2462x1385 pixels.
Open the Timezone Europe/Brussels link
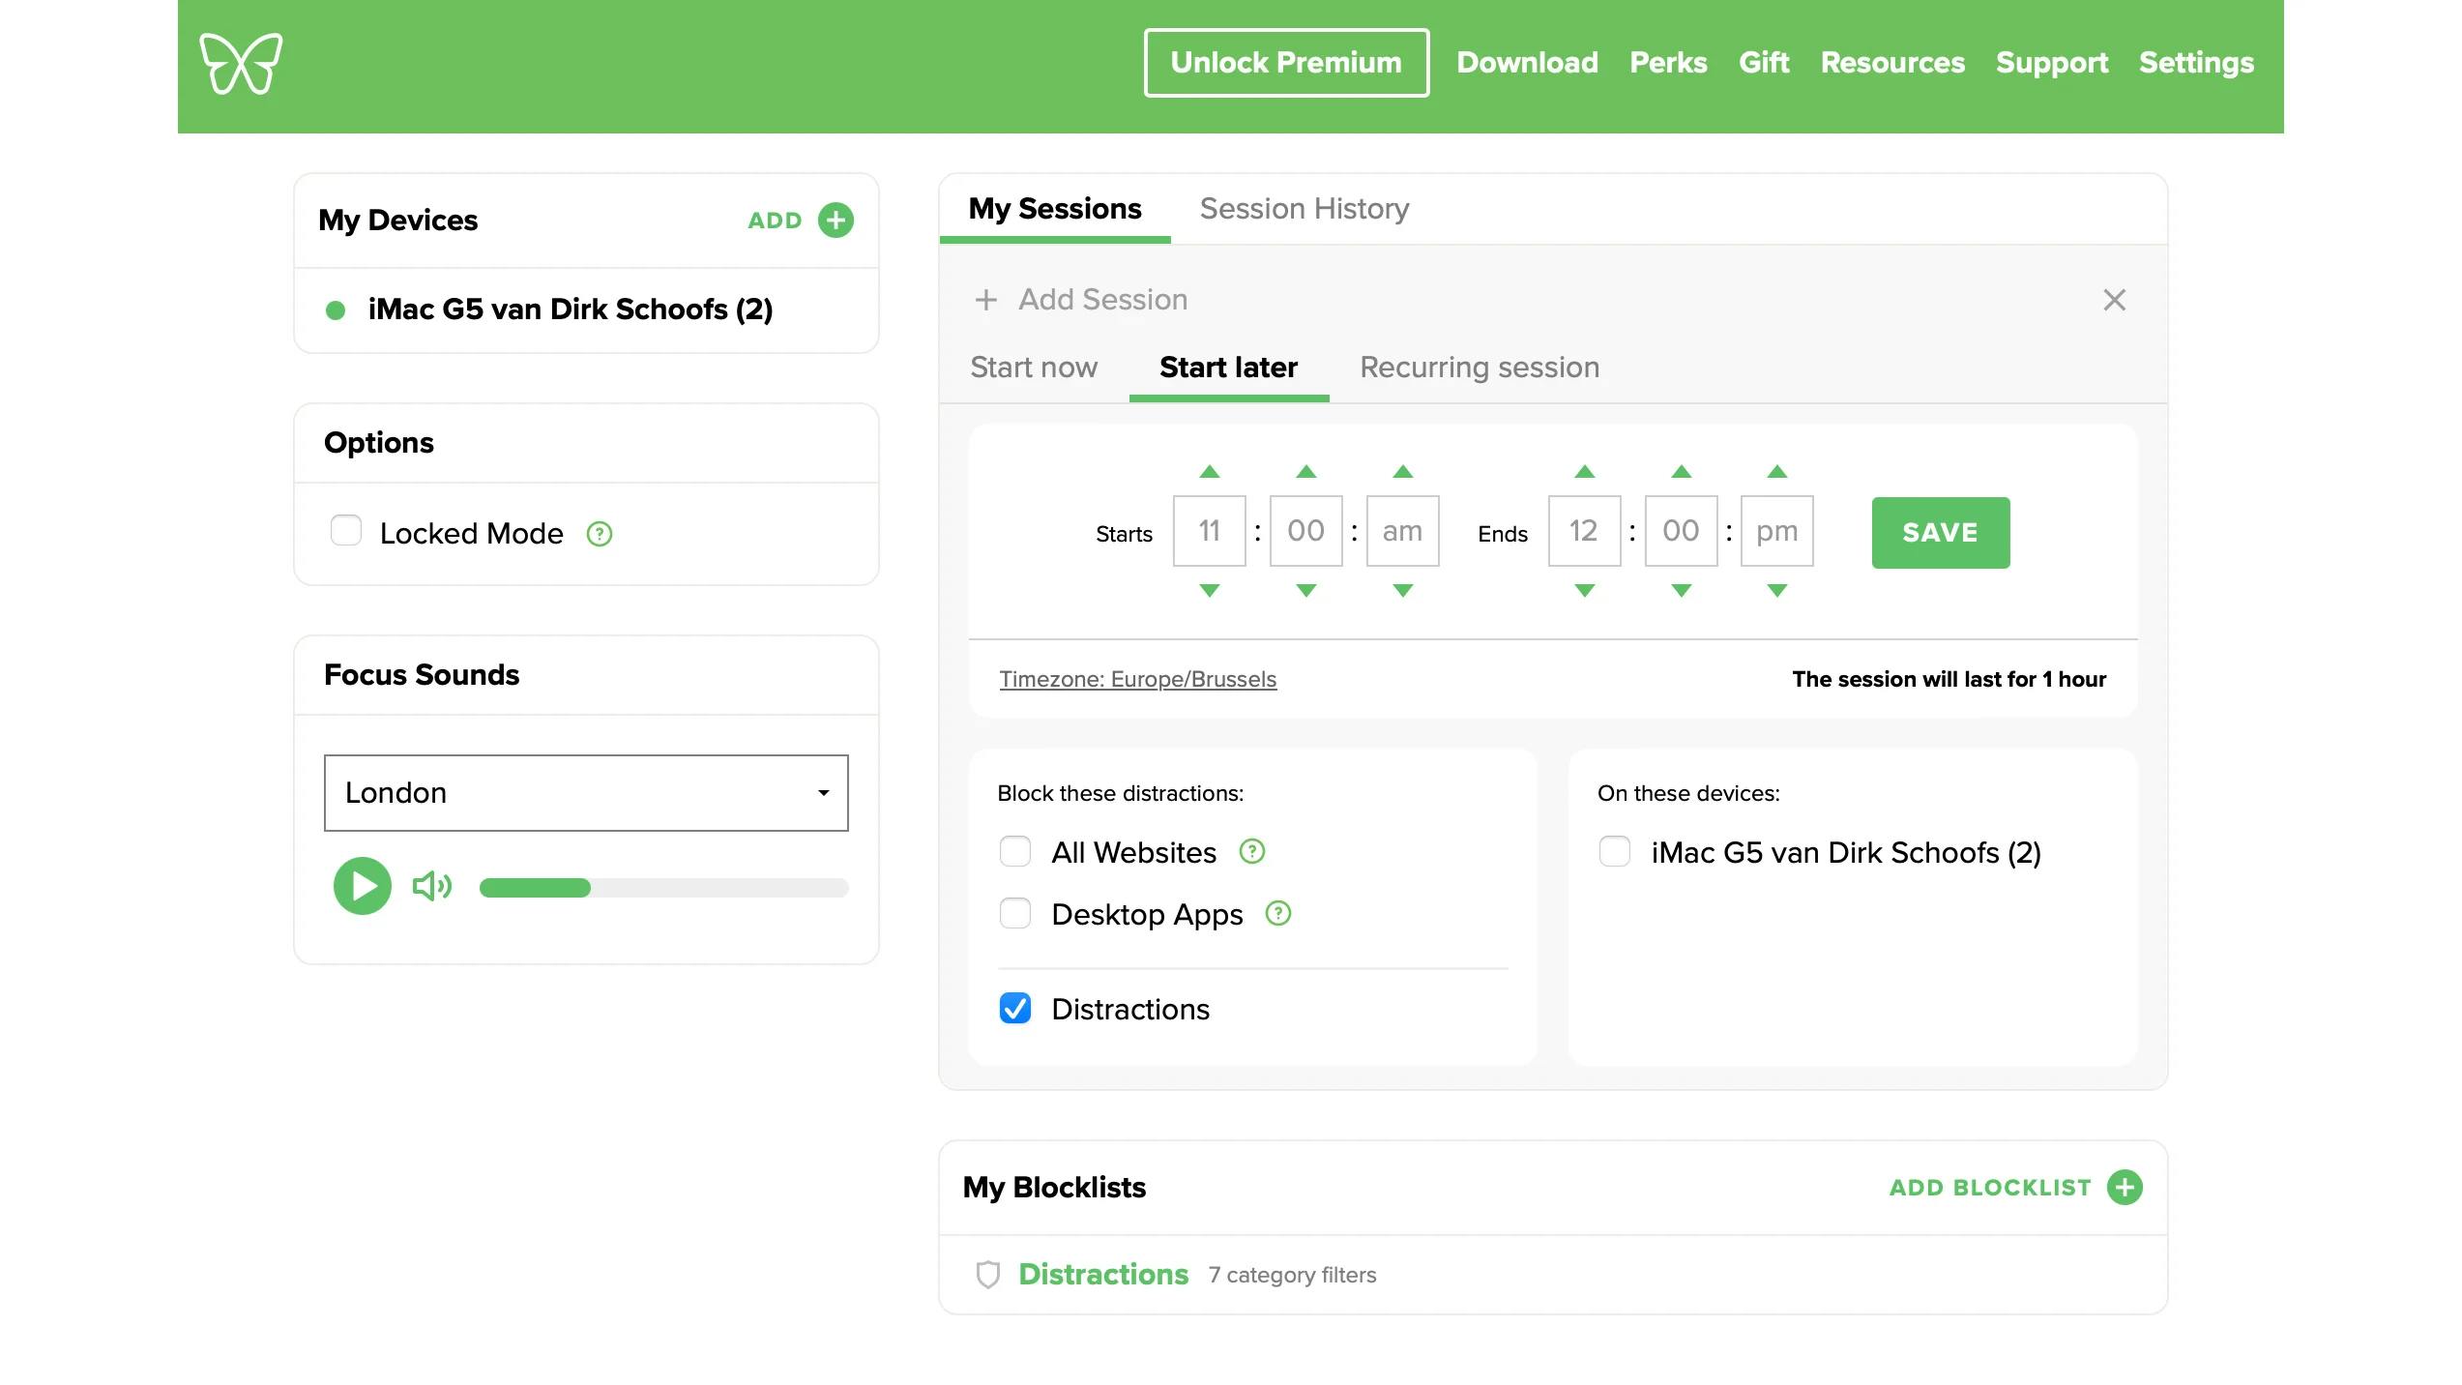click(x=1137, y=679)
